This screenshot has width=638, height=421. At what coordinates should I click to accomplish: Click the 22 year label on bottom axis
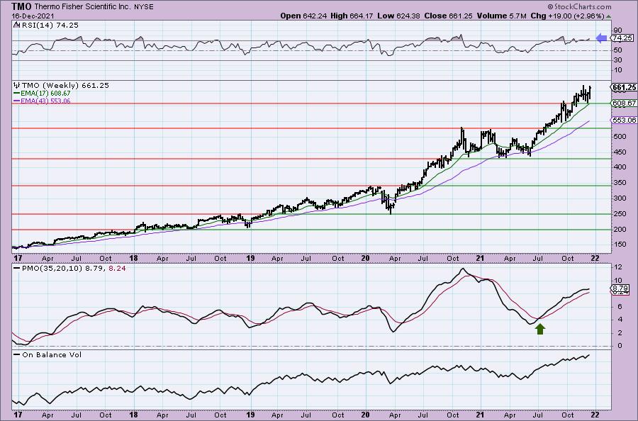(595, 415)
